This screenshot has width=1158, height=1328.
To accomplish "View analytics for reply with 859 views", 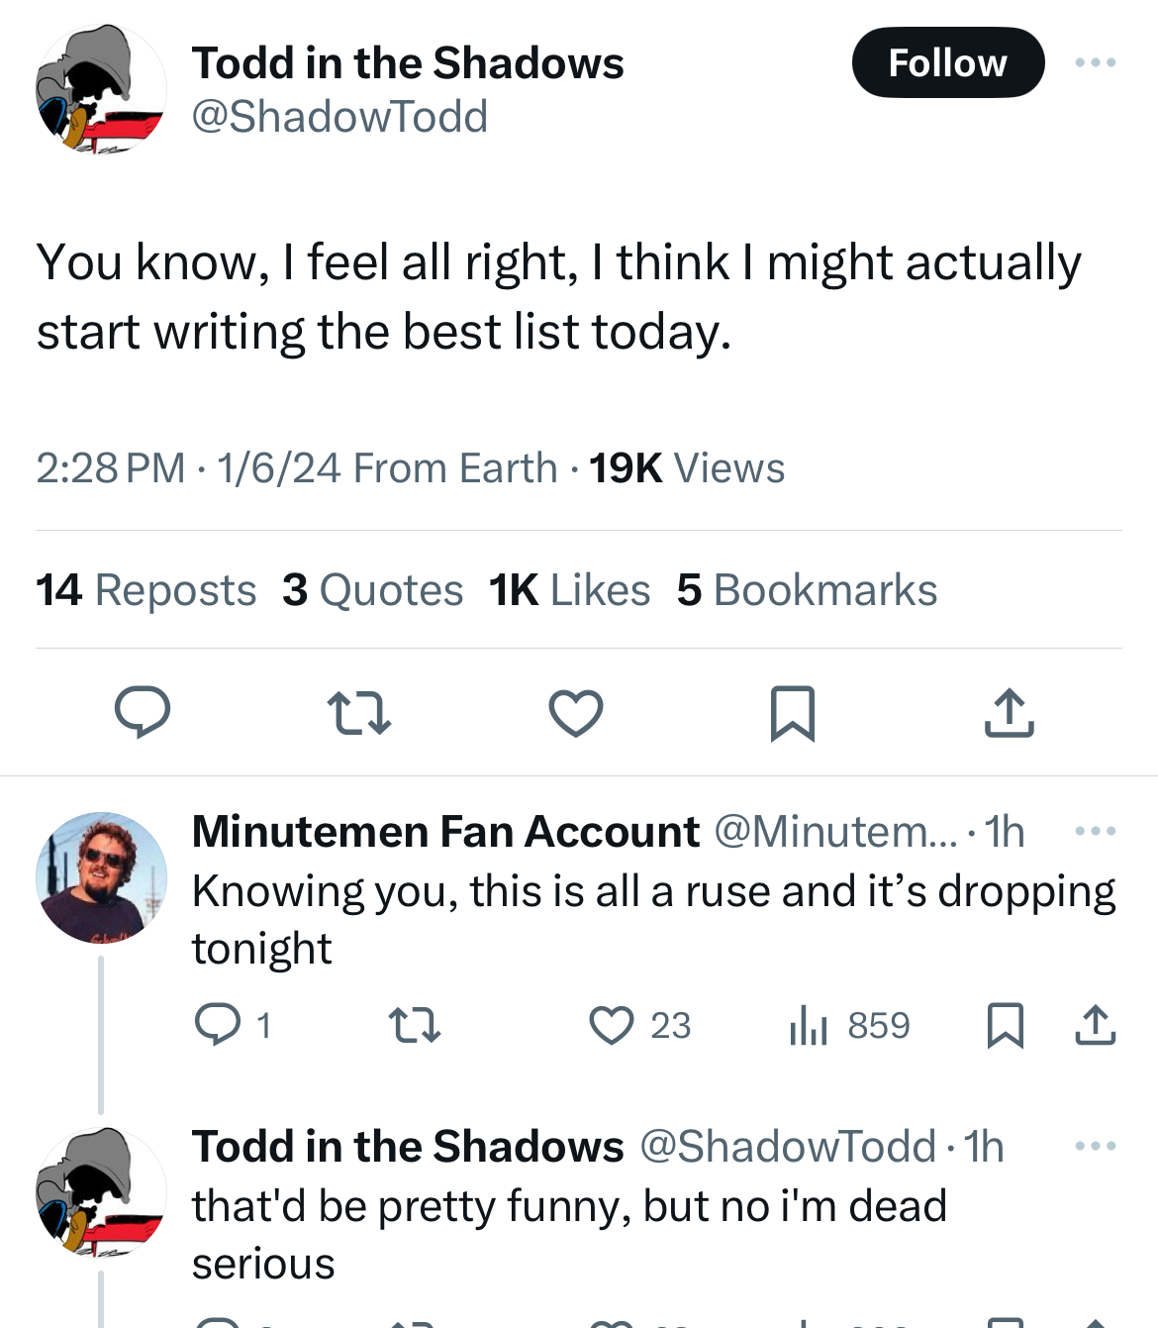I will (x=849, y=1025).
